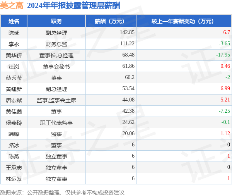This screenshot has width=232, height=196.
Task: Select the name 侯燕玲
Action: click(14, 123)
